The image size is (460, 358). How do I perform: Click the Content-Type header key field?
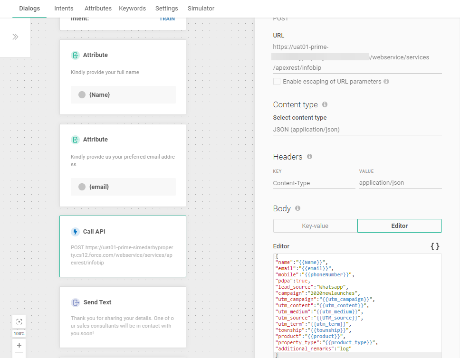point(314,183)
